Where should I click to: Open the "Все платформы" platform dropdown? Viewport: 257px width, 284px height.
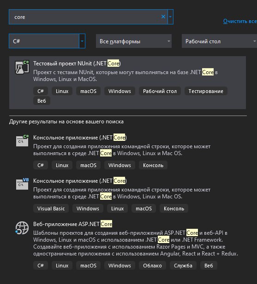click(134, 41)
